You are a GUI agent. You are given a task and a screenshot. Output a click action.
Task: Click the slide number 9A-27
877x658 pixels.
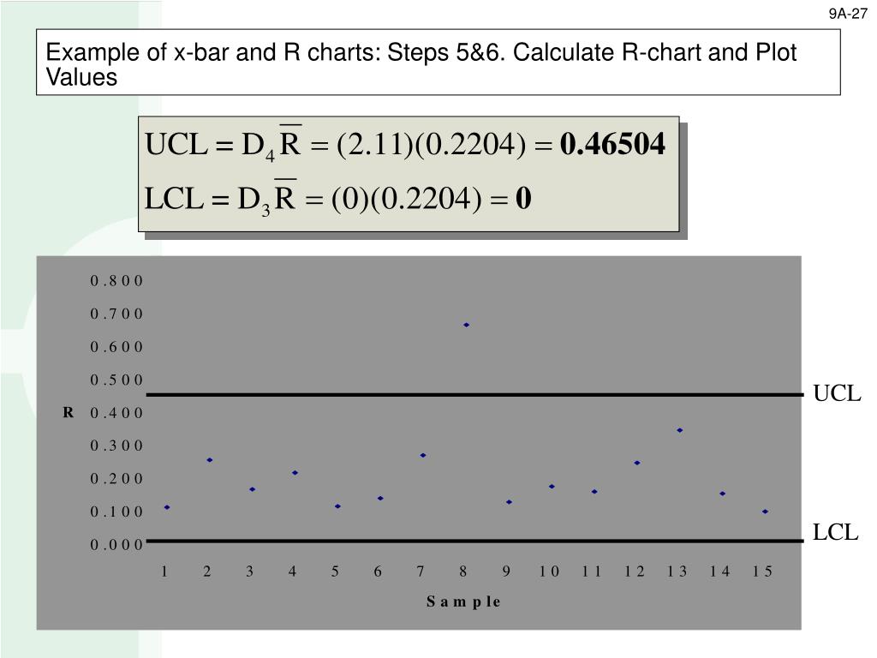tap(848, 14)
